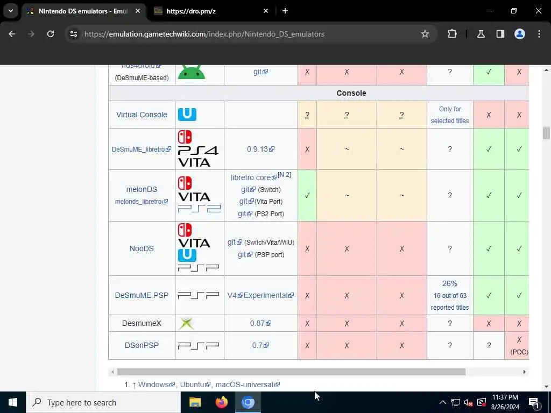Viewport: 551px width, 413px height.
Task: Open the NooDS link
Action: (x=142, y=248)
